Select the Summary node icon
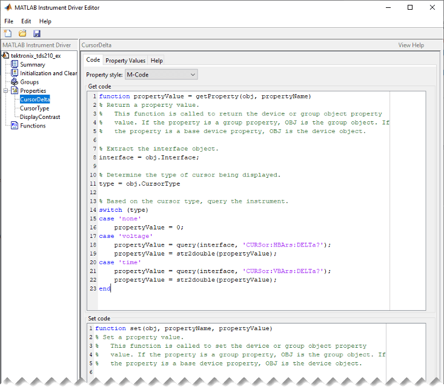This screenshot has width=444, height=389. click(15, 64)
